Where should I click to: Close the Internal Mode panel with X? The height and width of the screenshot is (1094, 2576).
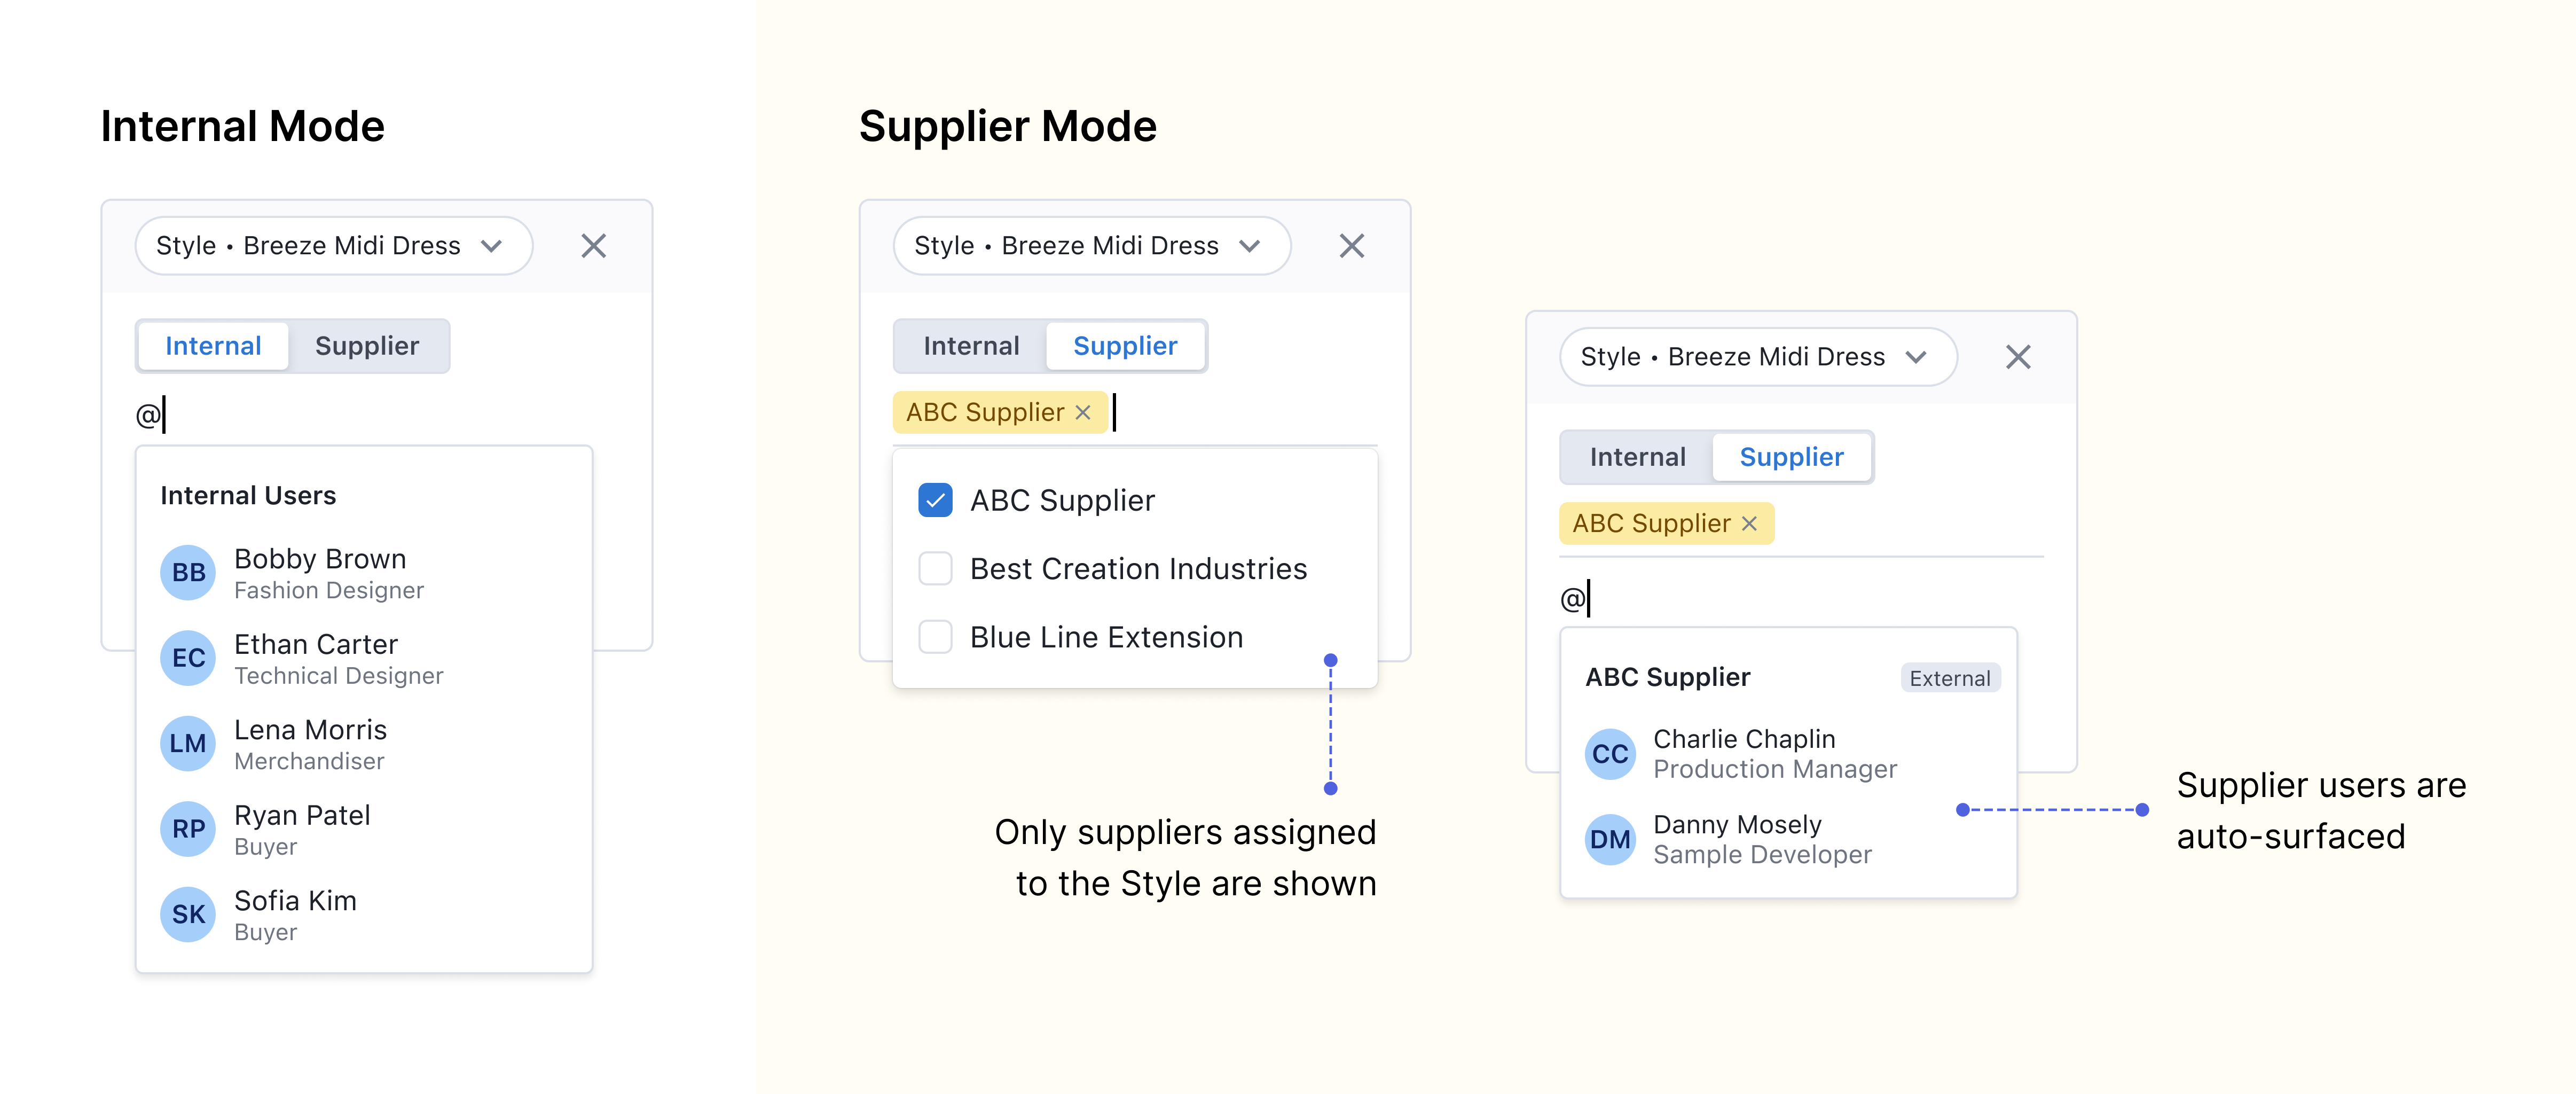coord(594,246)
